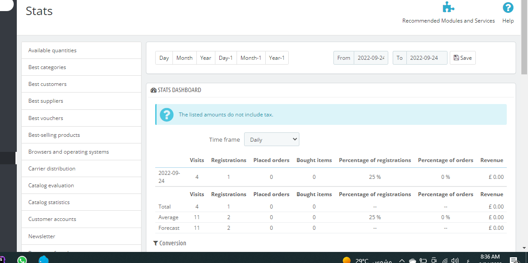Click the battery power tray icon
The height and width of the screenshot is (263, 528).
(423, 261)
